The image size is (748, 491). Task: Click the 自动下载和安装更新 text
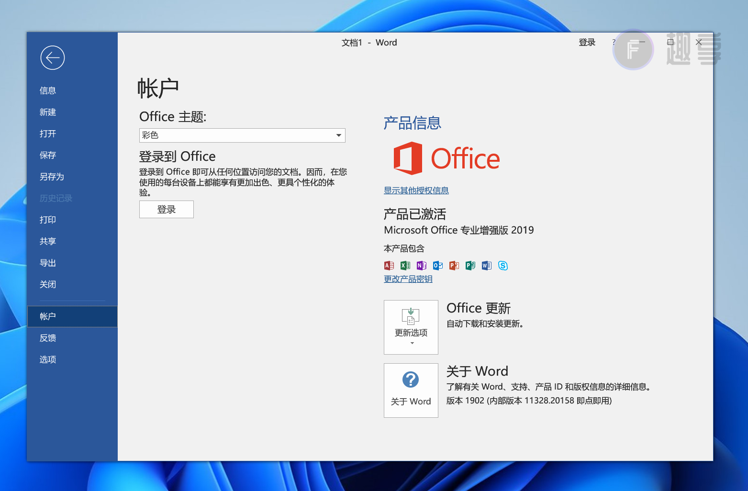(485, 324)
